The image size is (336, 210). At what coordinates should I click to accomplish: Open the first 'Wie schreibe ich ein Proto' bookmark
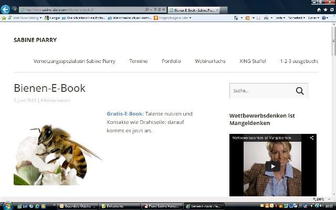(x=83, y=18)
